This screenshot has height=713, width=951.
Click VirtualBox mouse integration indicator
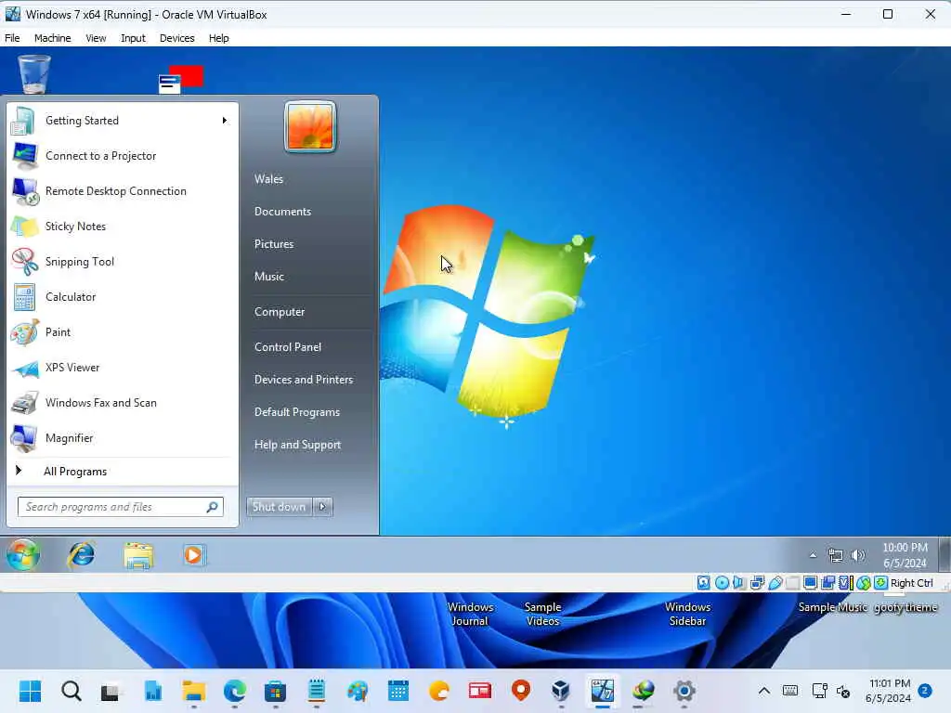[864, 583]
